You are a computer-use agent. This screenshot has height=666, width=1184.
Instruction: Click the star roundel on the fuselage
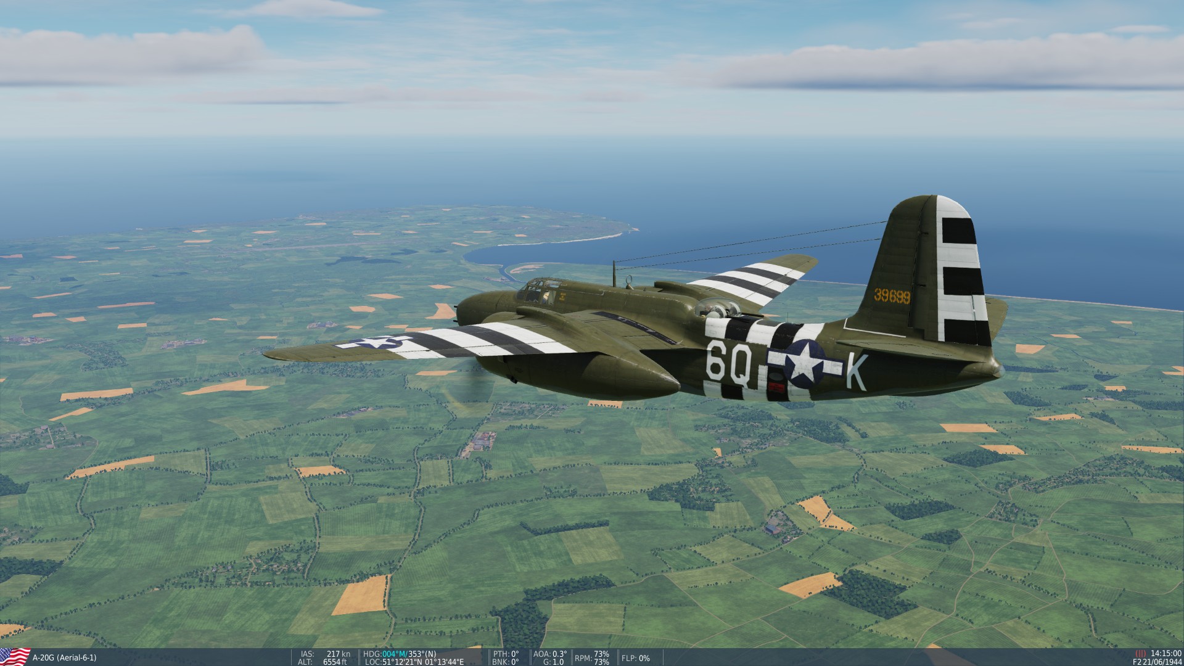click(x=805, y=365)
